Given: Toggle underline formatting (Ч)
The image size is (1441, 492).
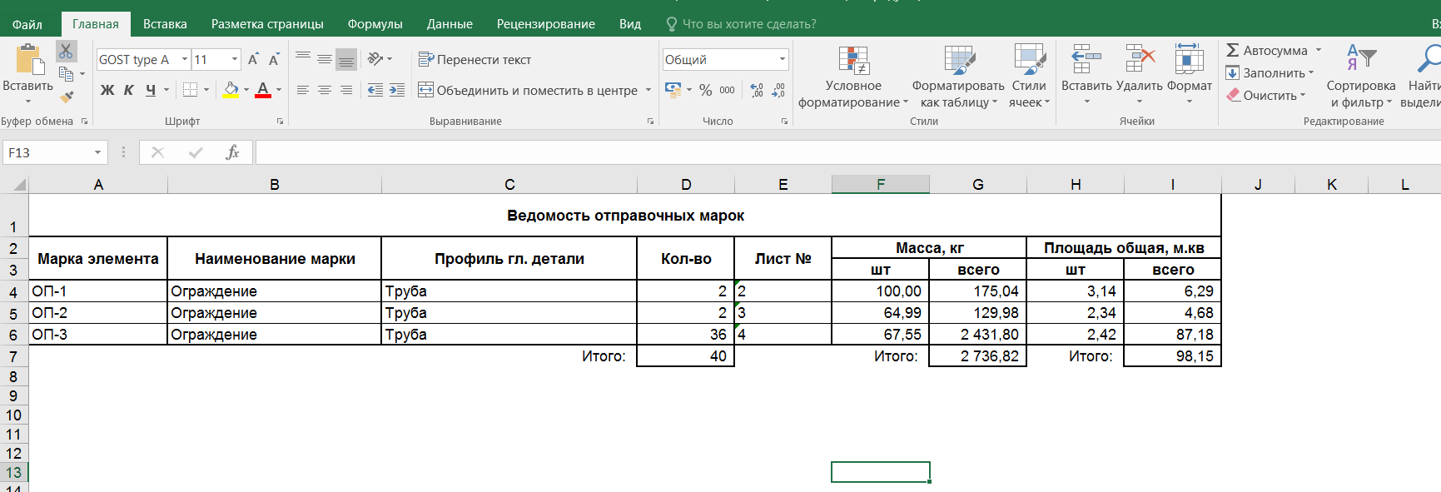Looking at the screenshot, I should click(x=151, y=90).
